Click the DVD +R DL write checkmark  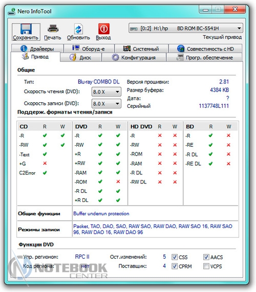click(x=118, y=200)
